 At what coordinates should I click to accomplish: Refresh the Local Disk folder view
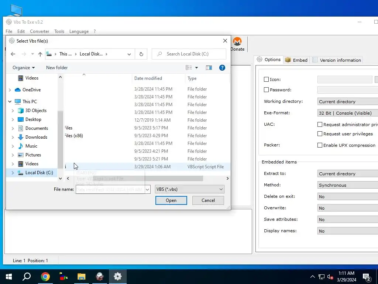tap(141, 54)
